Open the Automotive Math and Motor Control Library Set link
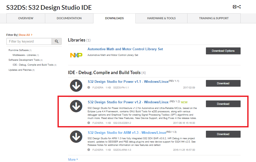This screenshot has width=256, height=162. click(125, 49)
